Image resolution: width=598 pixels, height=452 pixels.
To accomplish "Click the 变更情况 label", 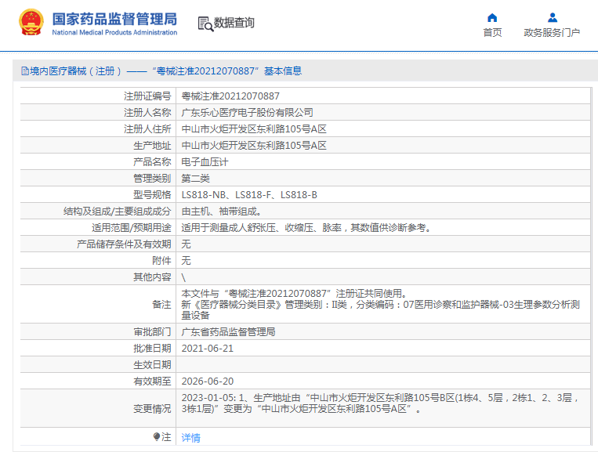I will pyautogui.click(x=152, y=409).
